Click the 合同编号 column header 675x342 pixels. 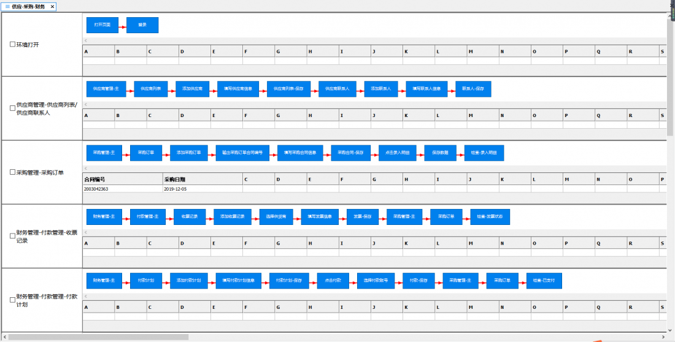click(123, 179)
